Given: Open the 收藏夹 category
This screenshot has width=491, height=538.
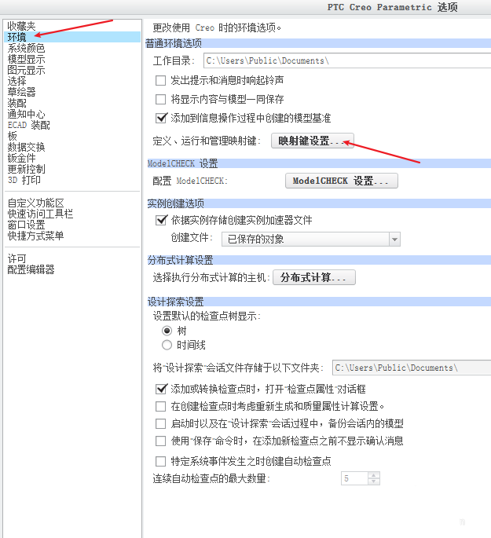Looking at the screenshot, I should pyautogui.click(x=21, y=26).
